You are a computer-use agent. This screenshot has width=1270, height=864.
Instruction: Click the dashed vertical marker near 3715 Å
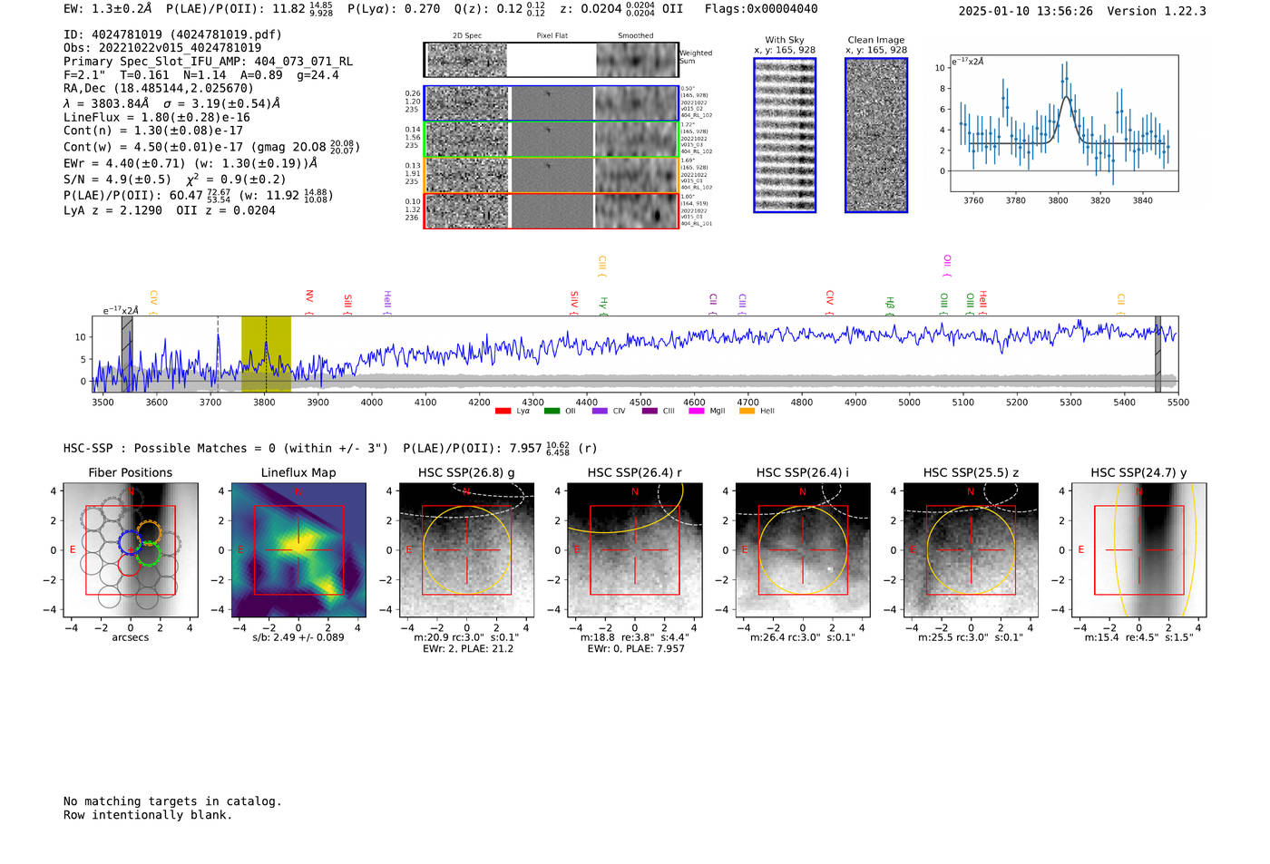tap(218, 354)
